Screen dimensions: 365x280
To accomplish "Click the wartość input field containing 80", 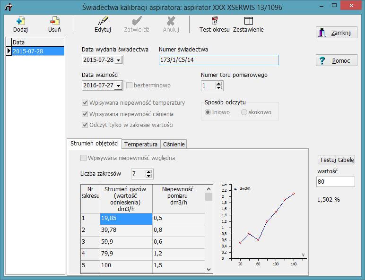I will point(336,182).
